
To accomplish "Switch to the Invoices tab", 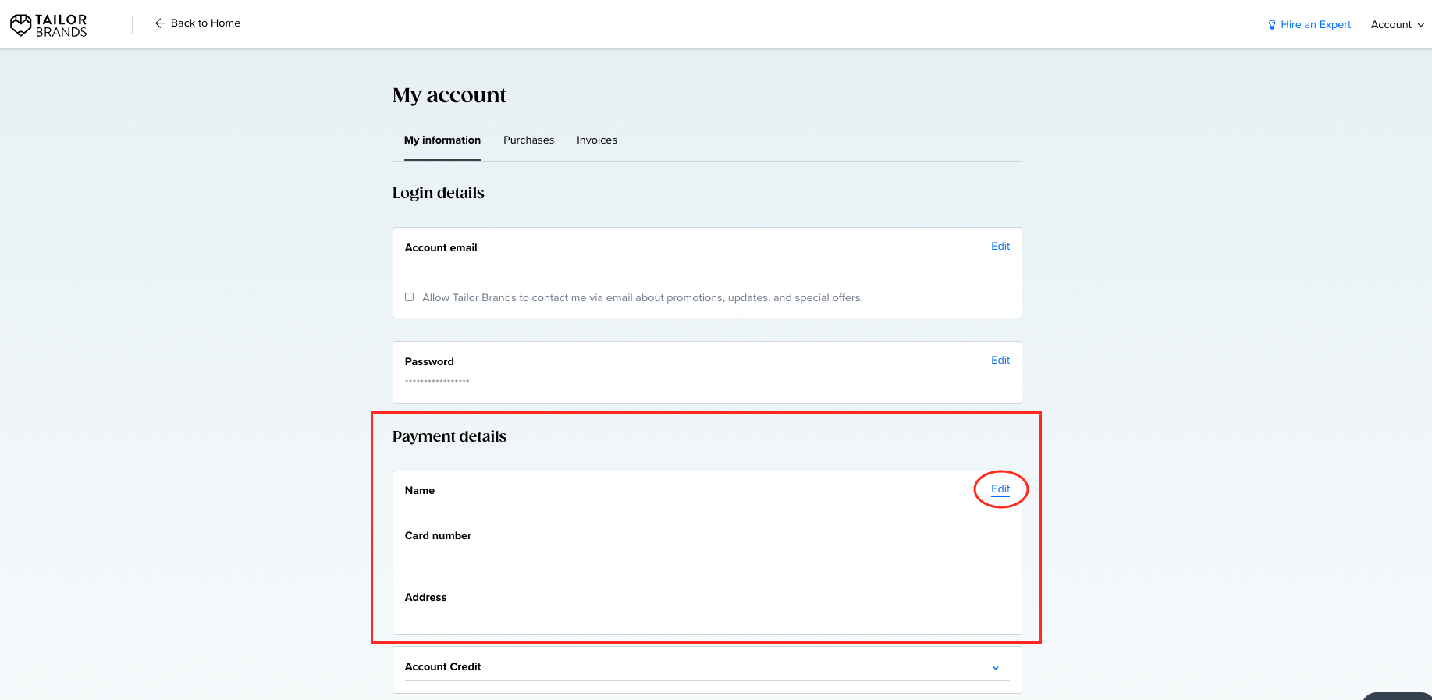I will (597, 140).
